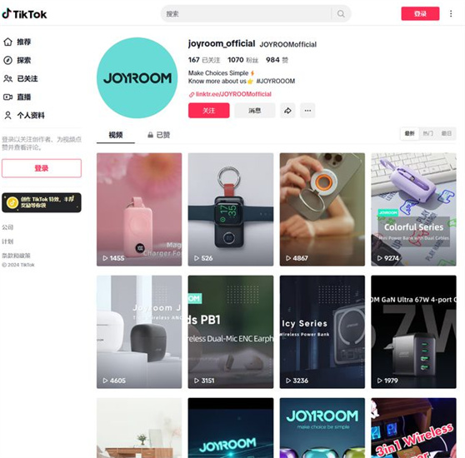The image size is (465, 458).
Task: Open 已关注 following in sidebar
Action: coord(21,78)
